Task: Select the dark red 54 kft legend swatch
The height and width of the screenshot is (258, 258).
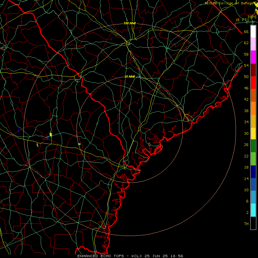Action: tap(253, 70)
